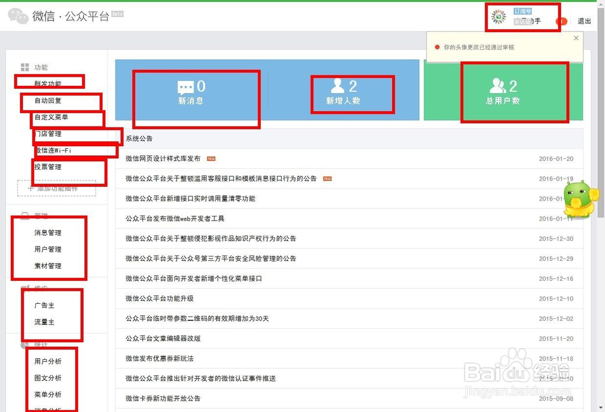The height and width of the screenshot is (412, 605).
Task: Open 微信卡券新功能开放公告 announcement
Action: (x=163, y=399)
